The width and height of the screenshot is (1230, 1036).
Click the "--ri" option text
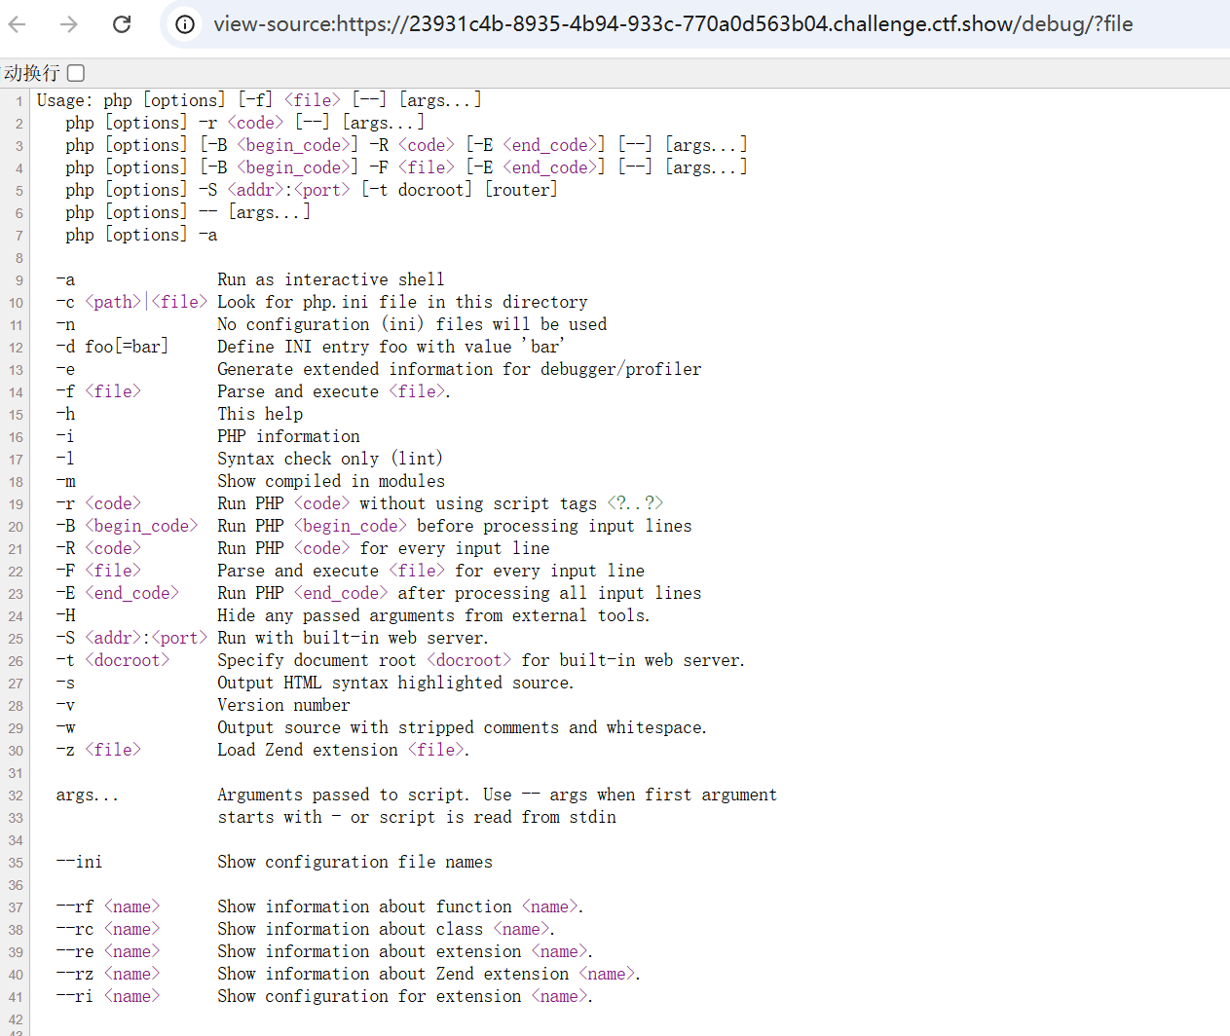[x=75, y=996]
